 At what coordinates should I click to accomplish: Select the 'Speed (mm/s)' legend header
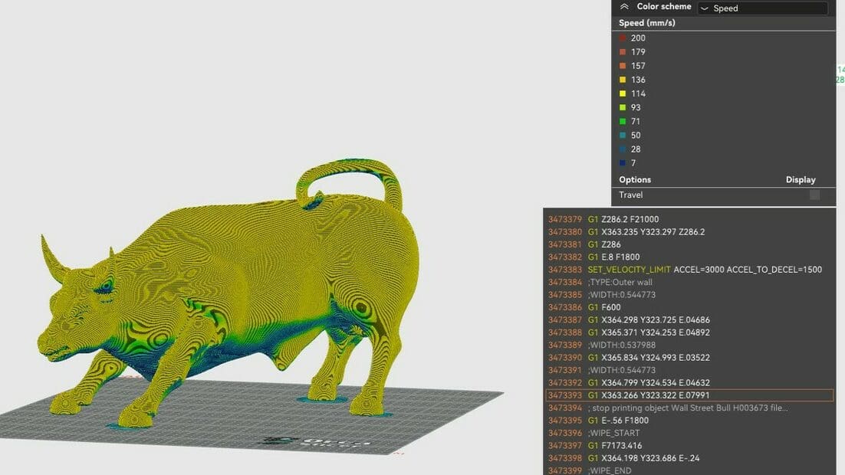(x=646, y=23)
